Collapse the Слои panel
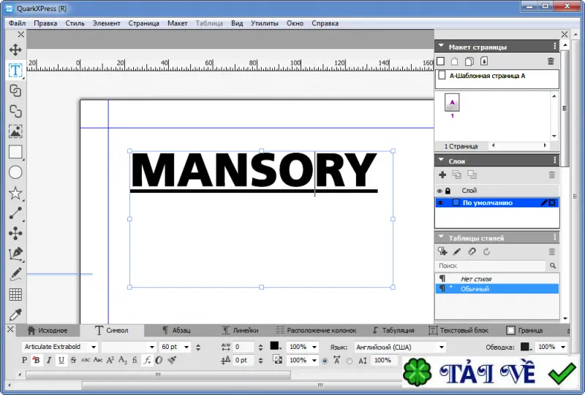Screen dimensions: 585x395 point(441,160)
